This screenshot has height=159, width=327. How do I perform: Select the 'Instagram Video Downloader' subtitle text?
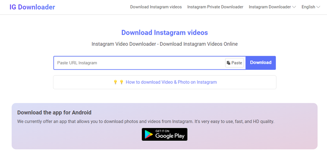(165, 44)
